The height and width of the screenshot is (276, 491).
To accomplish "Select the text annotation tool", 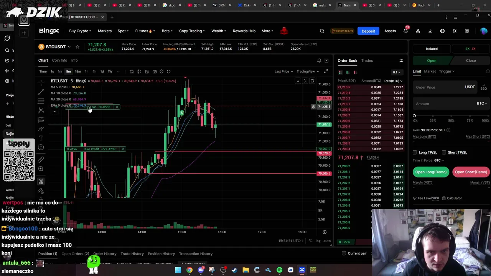I will [x=41, y=138].
